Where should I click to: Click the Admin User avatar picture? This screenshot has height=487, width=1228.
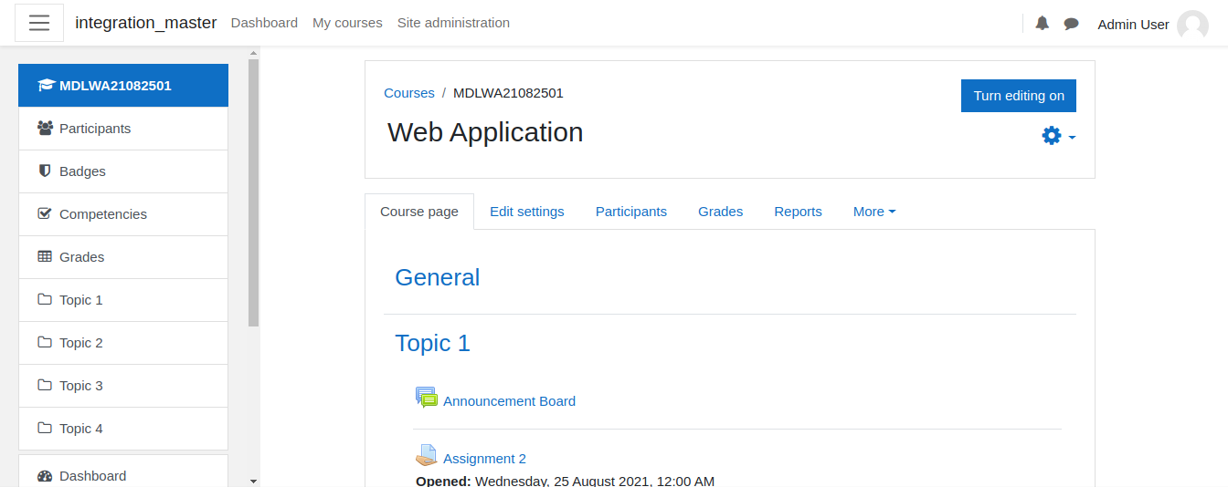pos(1192,25)
